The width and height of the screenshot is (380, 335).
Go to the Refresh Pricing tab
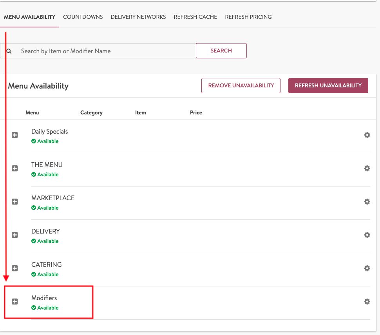pos(248,17)
